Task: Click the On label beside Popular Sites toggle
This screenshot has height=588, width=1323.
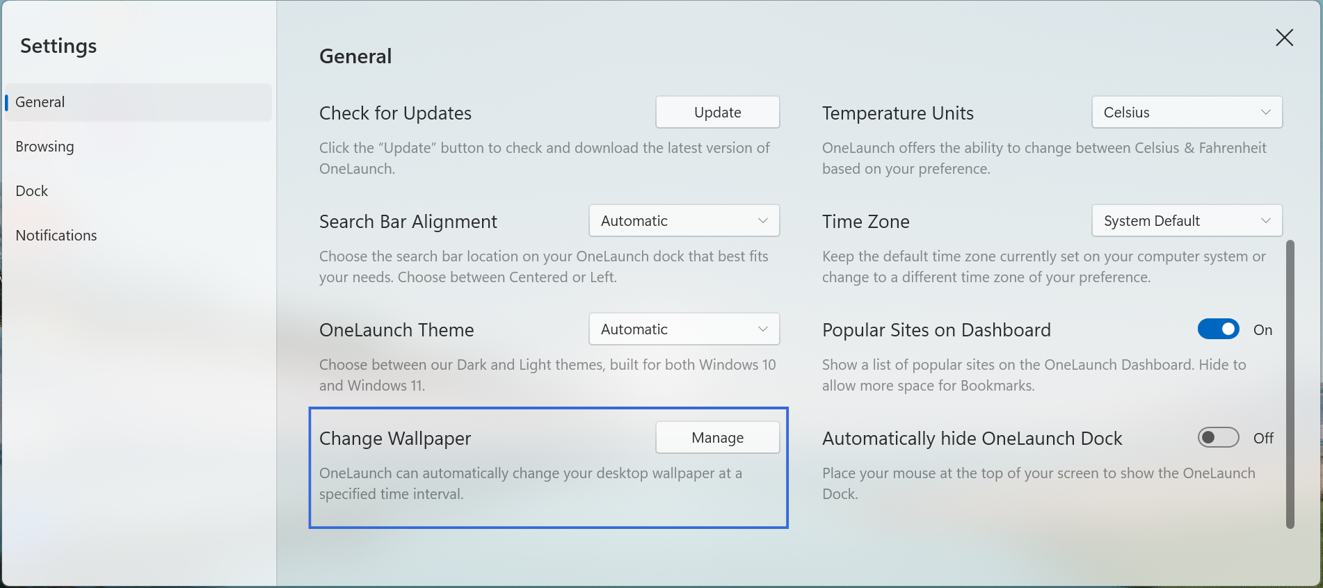Action: [1263, 329]
